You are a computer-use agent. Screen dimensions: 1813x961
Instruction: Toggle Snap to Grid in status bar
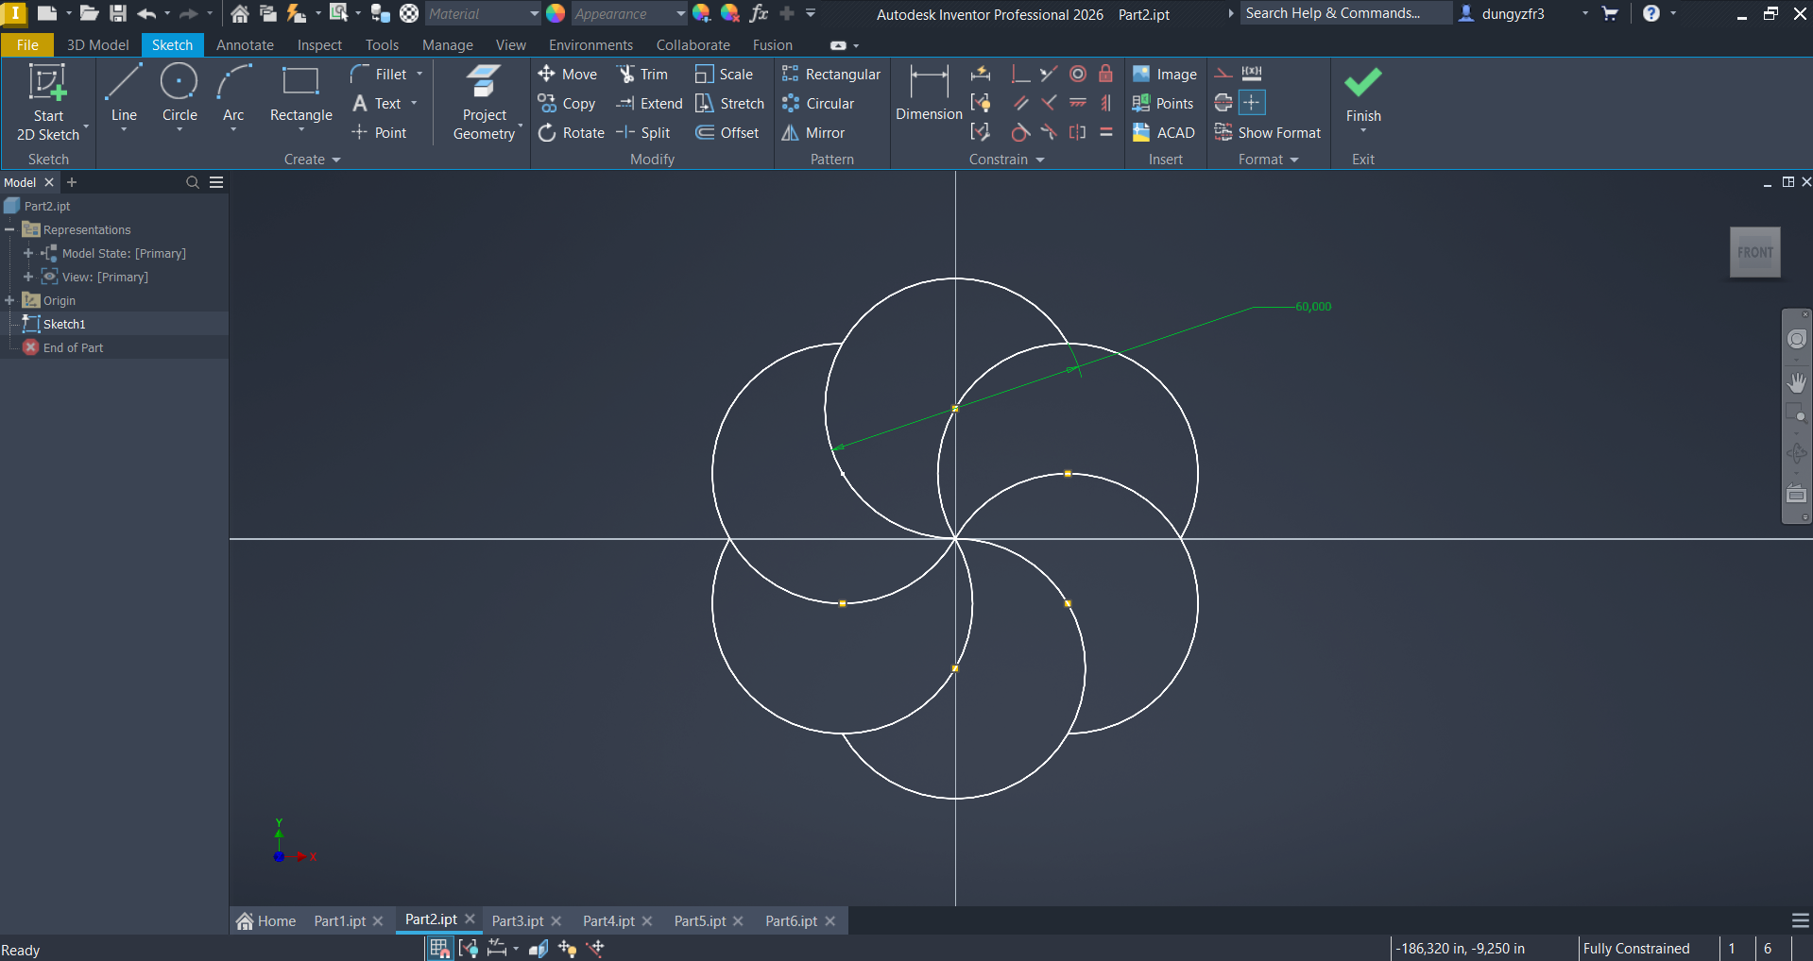439,948
